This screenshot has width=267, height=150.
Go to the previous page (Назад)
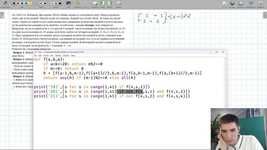click(x=103, y=3)
